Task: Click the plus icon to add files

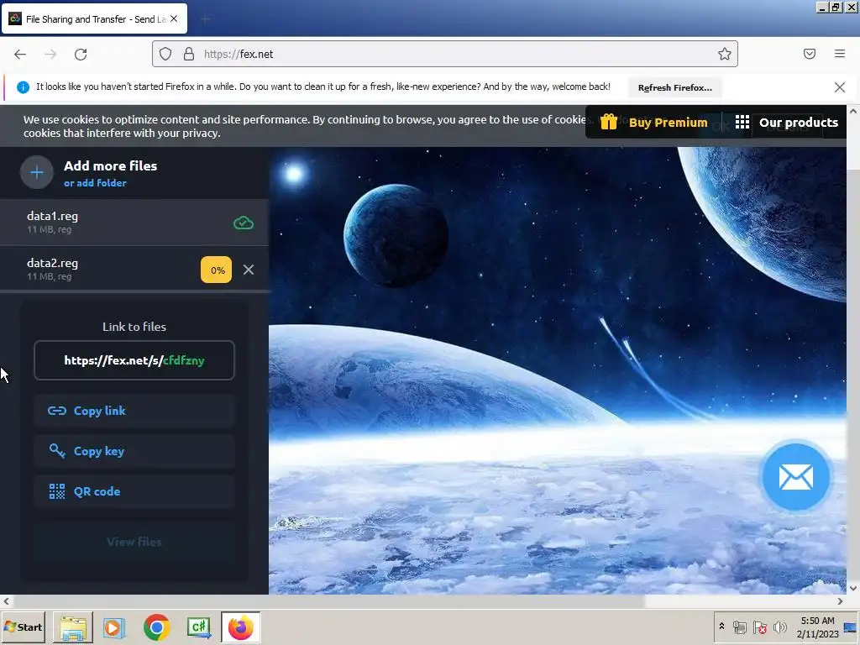Action: point(37,172)
